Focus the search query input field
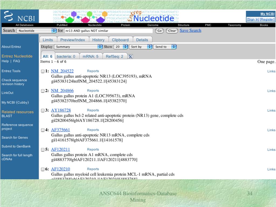 point(109,31)
